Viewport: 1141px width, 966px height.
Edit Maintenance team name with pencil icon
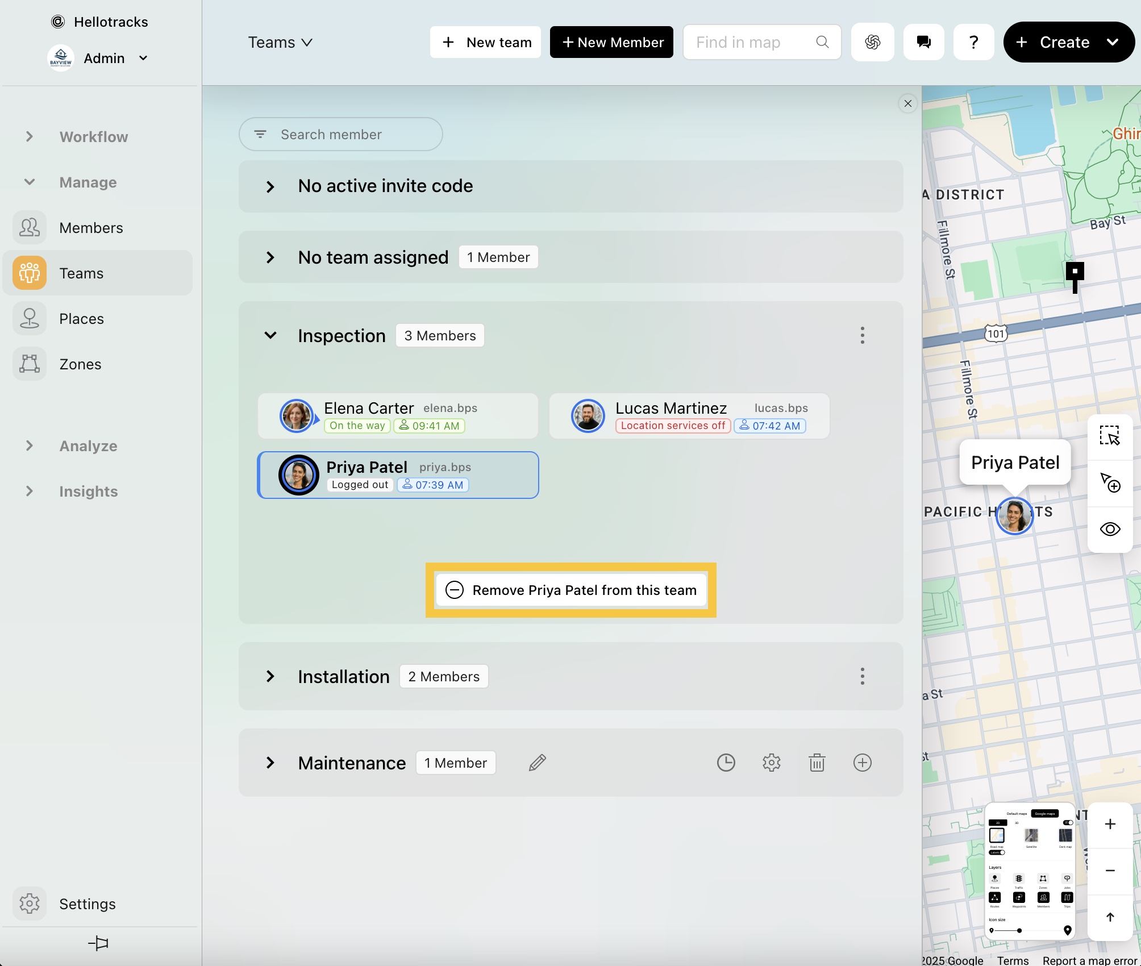click(537, 763)
